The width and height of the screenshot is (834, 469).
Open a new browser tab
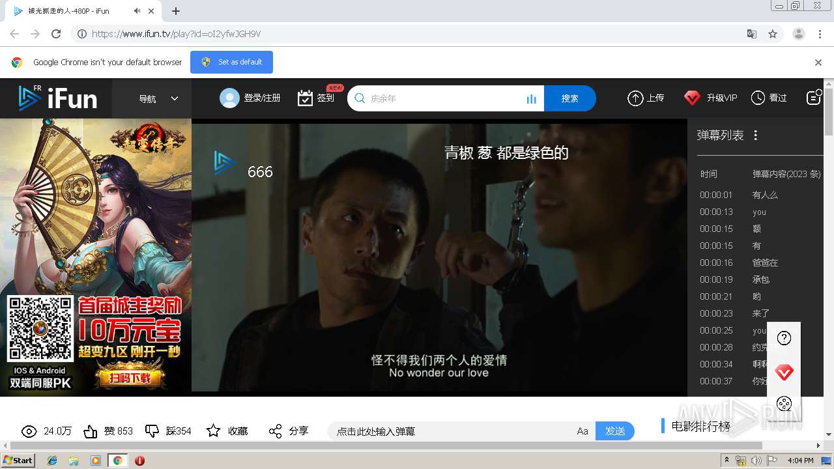(176, 11)
